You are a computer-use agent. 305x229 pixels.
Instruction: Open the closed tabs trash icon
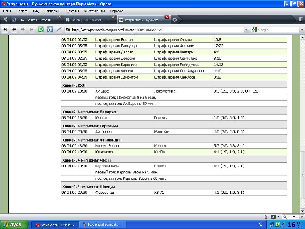pos(301,20)
